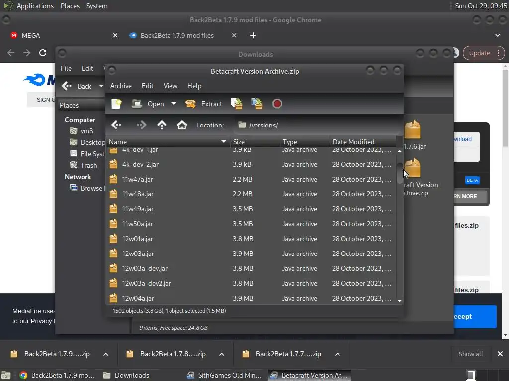This screenshot has width=509, height=381.
Task: Open Desktop in Places sidebar
Action: pos(87,142)
